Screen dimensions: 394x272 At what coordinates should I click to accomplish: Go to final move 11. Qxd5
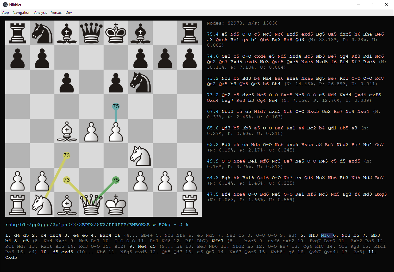click(11, 257)
